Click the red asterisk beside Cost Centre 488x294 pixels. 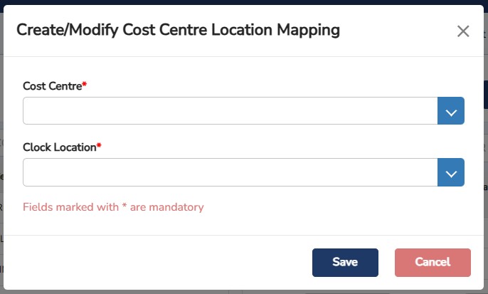tap(85, 85)
